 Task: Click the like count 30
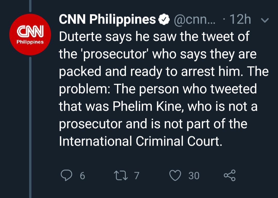pyautogui.click(x=194, y=176)
